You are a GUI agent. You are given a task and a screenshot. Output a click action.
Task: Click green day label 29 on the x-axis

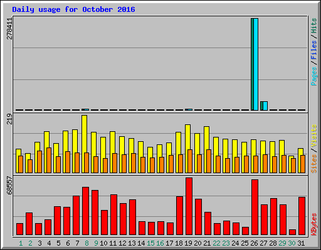click(x=282, y=243)
